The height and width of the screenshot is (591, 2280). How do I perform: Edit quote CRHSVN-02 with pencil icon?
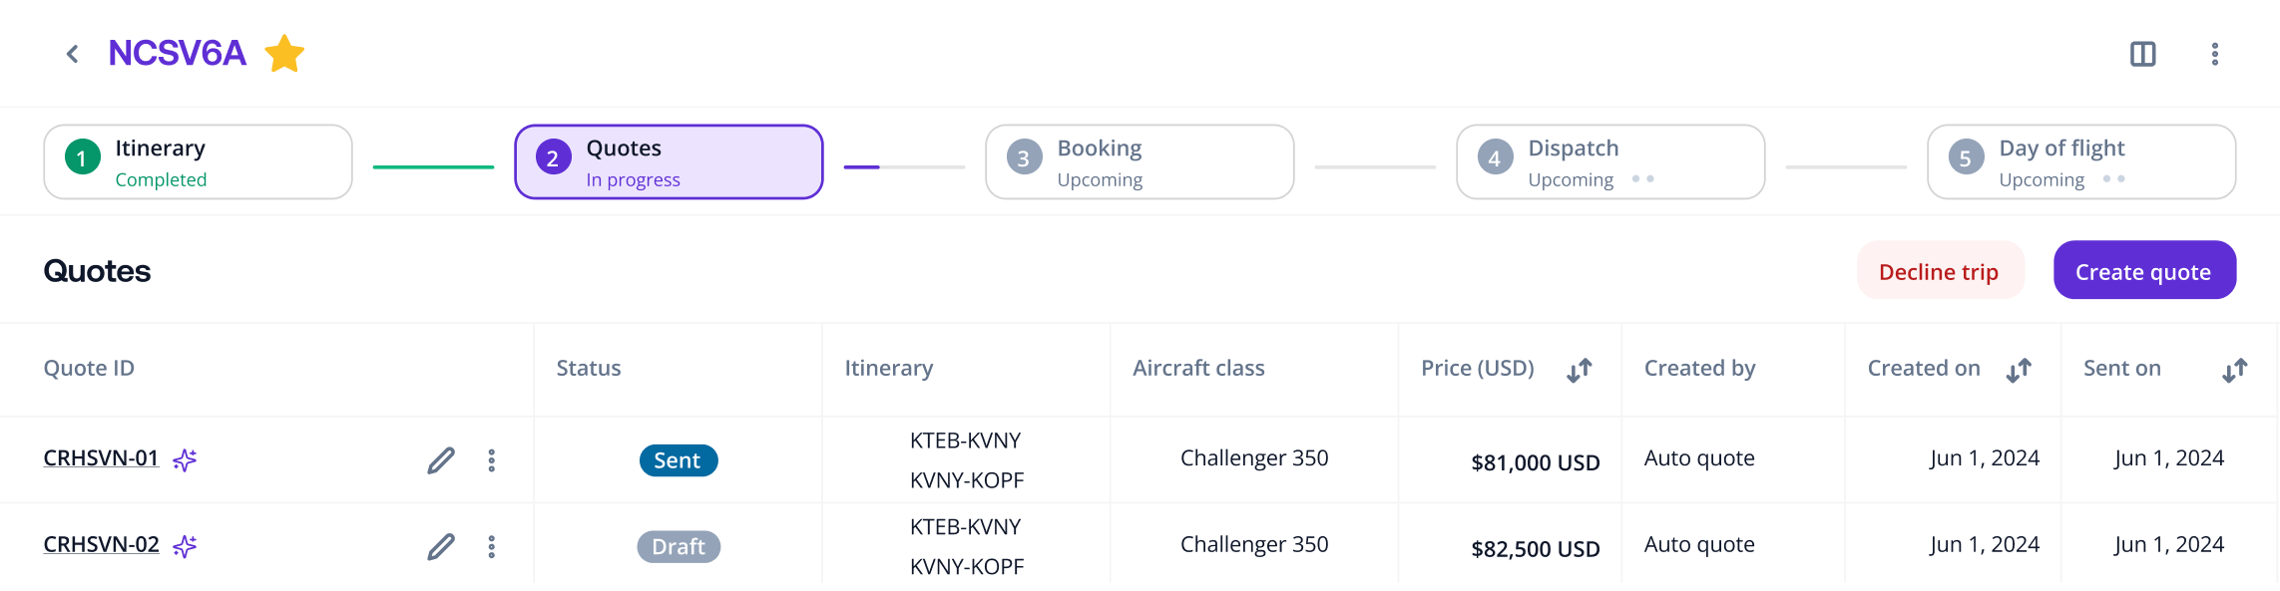(441, 547)
